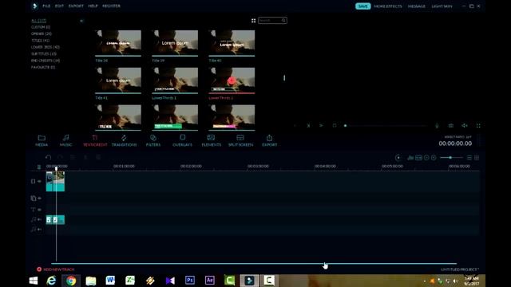Open the Export menu
The width and height of the screenshot is (511, 287).
tap(76, 6)
